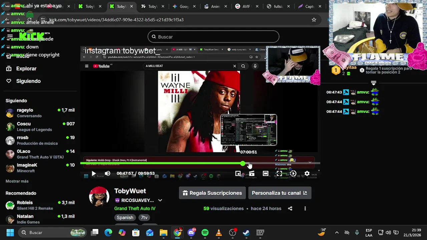Screen dimensions: 427x240
Task: Click Personaliza tu canal button
Action: 280,193
